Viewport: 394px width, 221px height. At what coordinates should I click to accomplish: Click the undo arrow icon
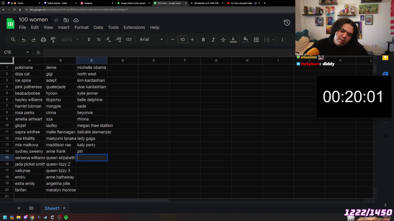(x=23, y=39)
